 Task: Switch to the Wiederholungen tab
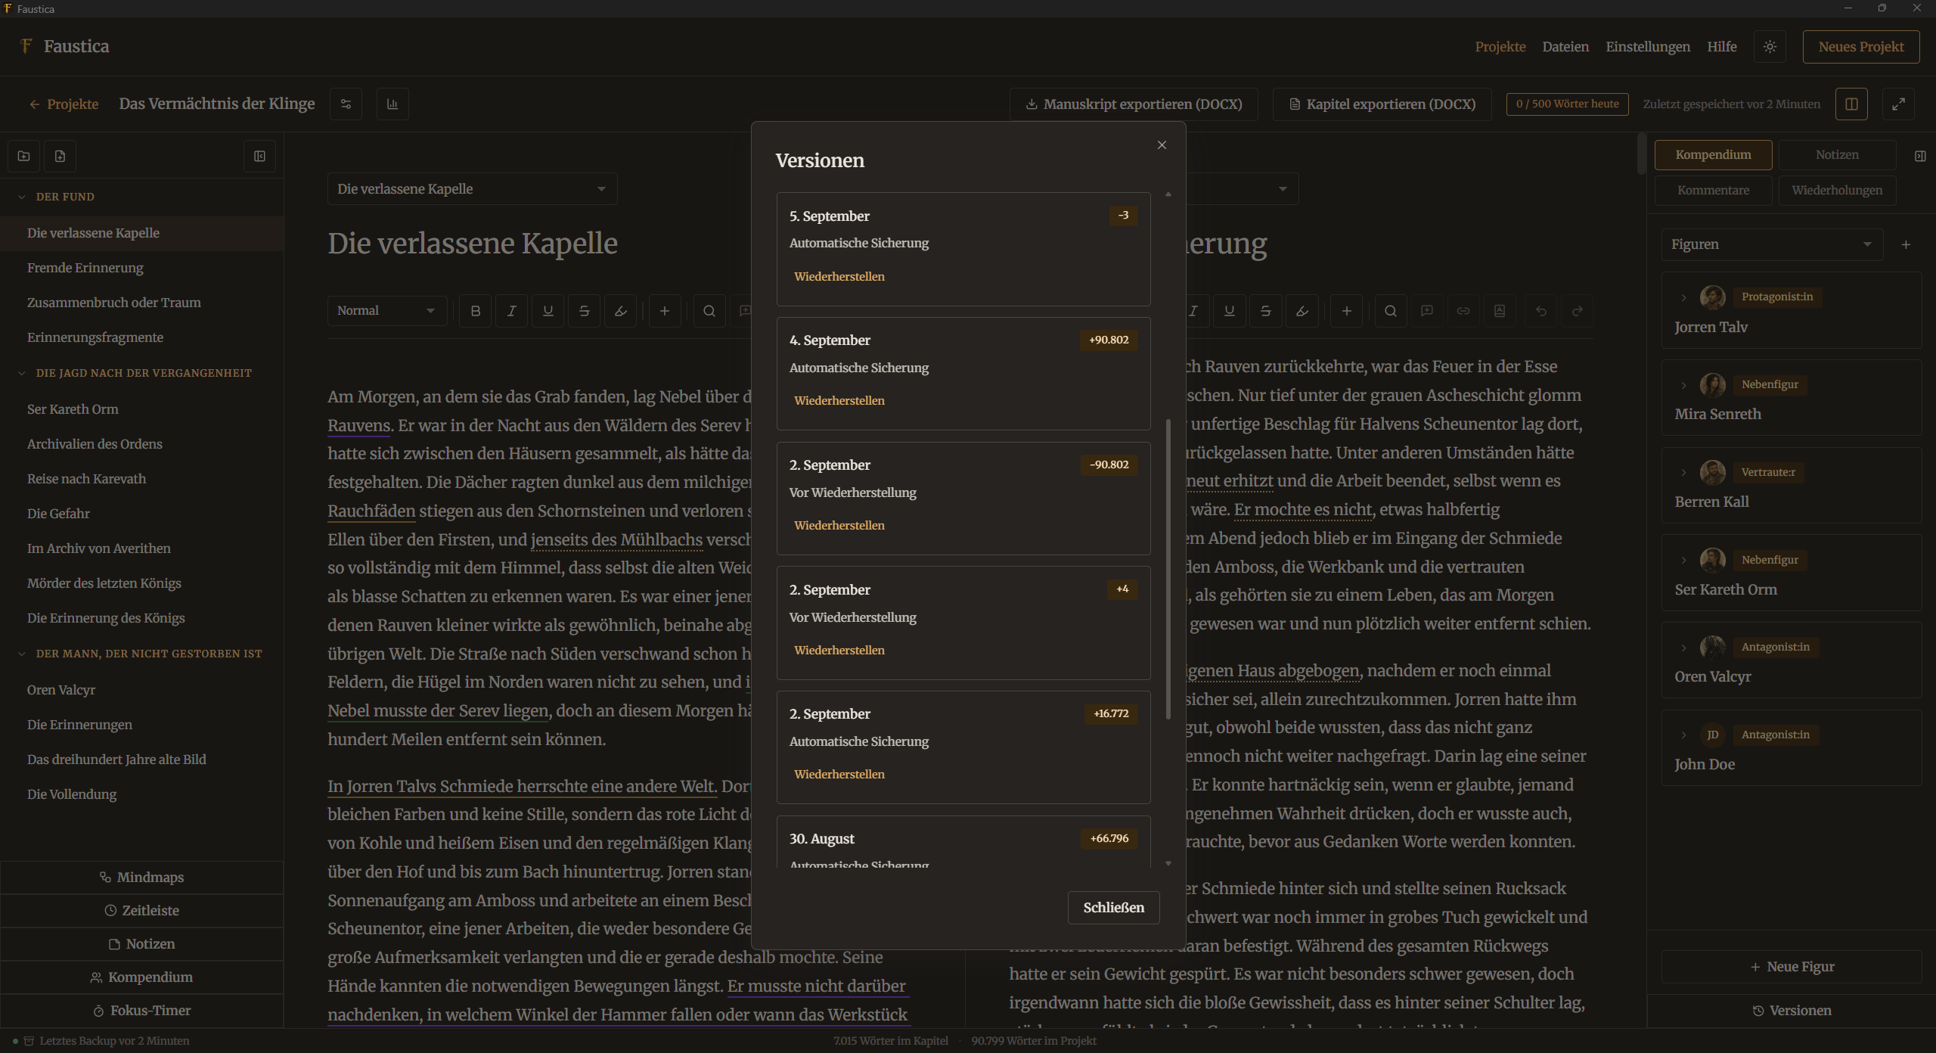(x=1836, y=191)
